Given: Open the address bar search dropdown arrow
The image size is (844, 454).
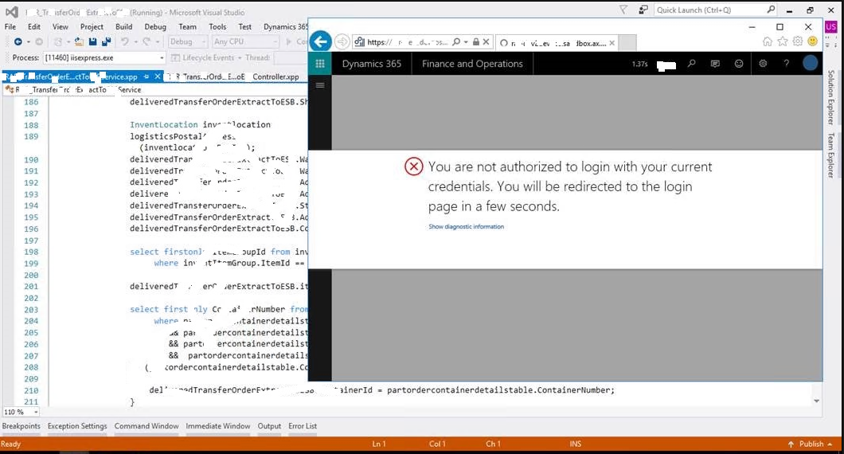Looking at the screenshot, I should coord(466,42).
